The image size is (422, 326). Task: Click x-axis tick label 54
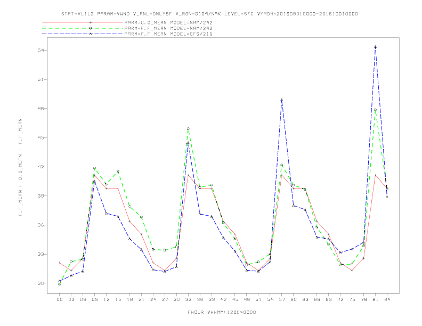tap(270, 299)
